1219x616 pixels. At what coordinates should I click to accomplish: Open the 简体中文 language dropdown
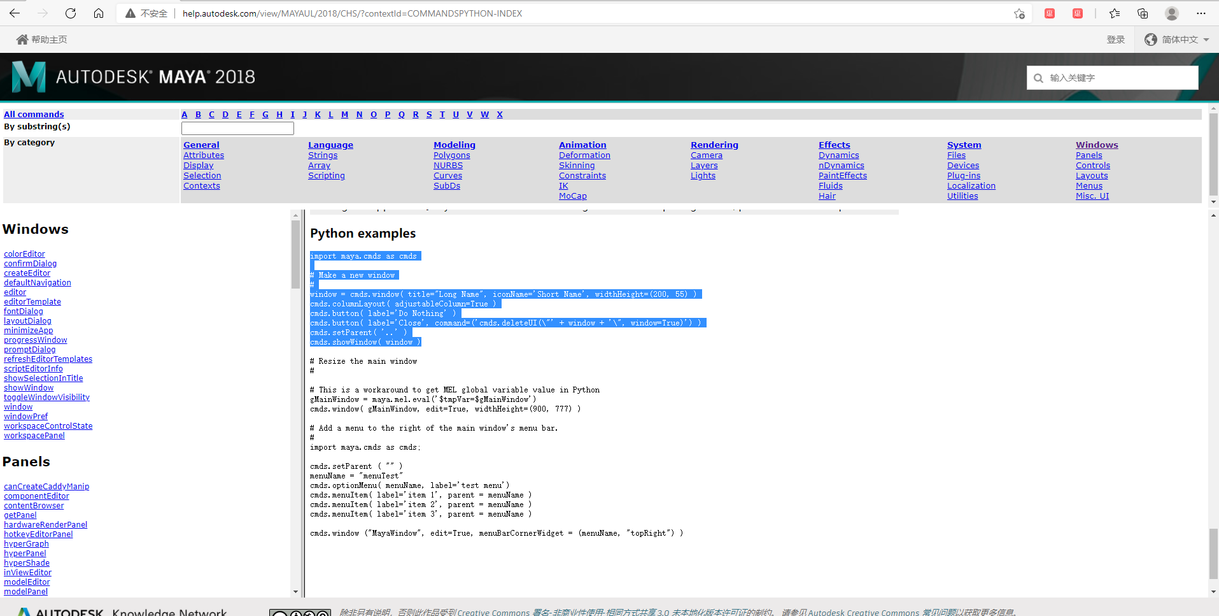click(x=1177, y=39)
